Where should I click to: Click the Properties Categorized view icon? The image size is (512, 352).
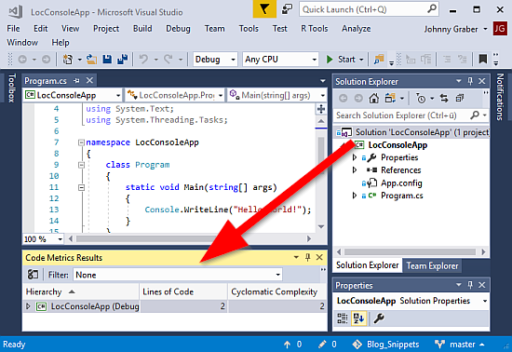coord(343,318)
